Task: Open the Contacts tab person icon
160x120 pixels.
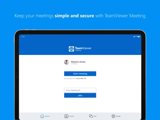Action: [x=66, y=116]
